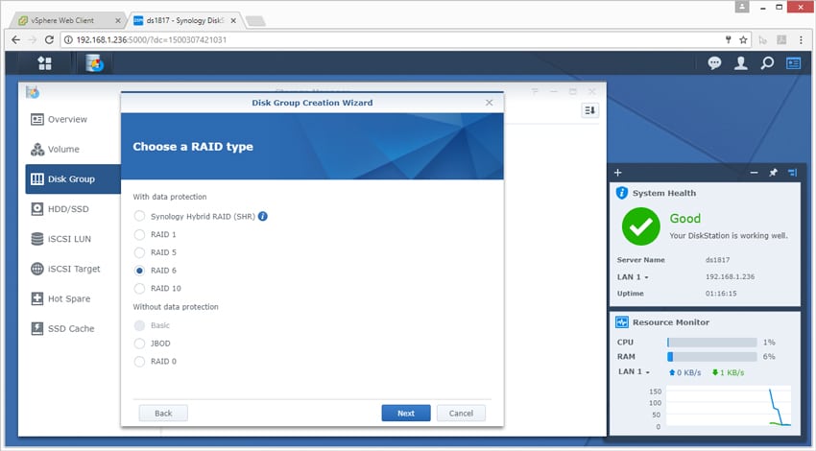The image size is (816, 451).
Task: Select the JBOD option
Action: pos(139,344)
